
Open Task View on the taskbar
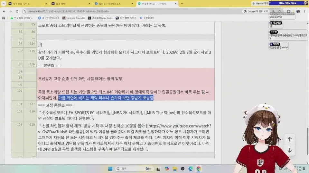click(x=158, y=169)
